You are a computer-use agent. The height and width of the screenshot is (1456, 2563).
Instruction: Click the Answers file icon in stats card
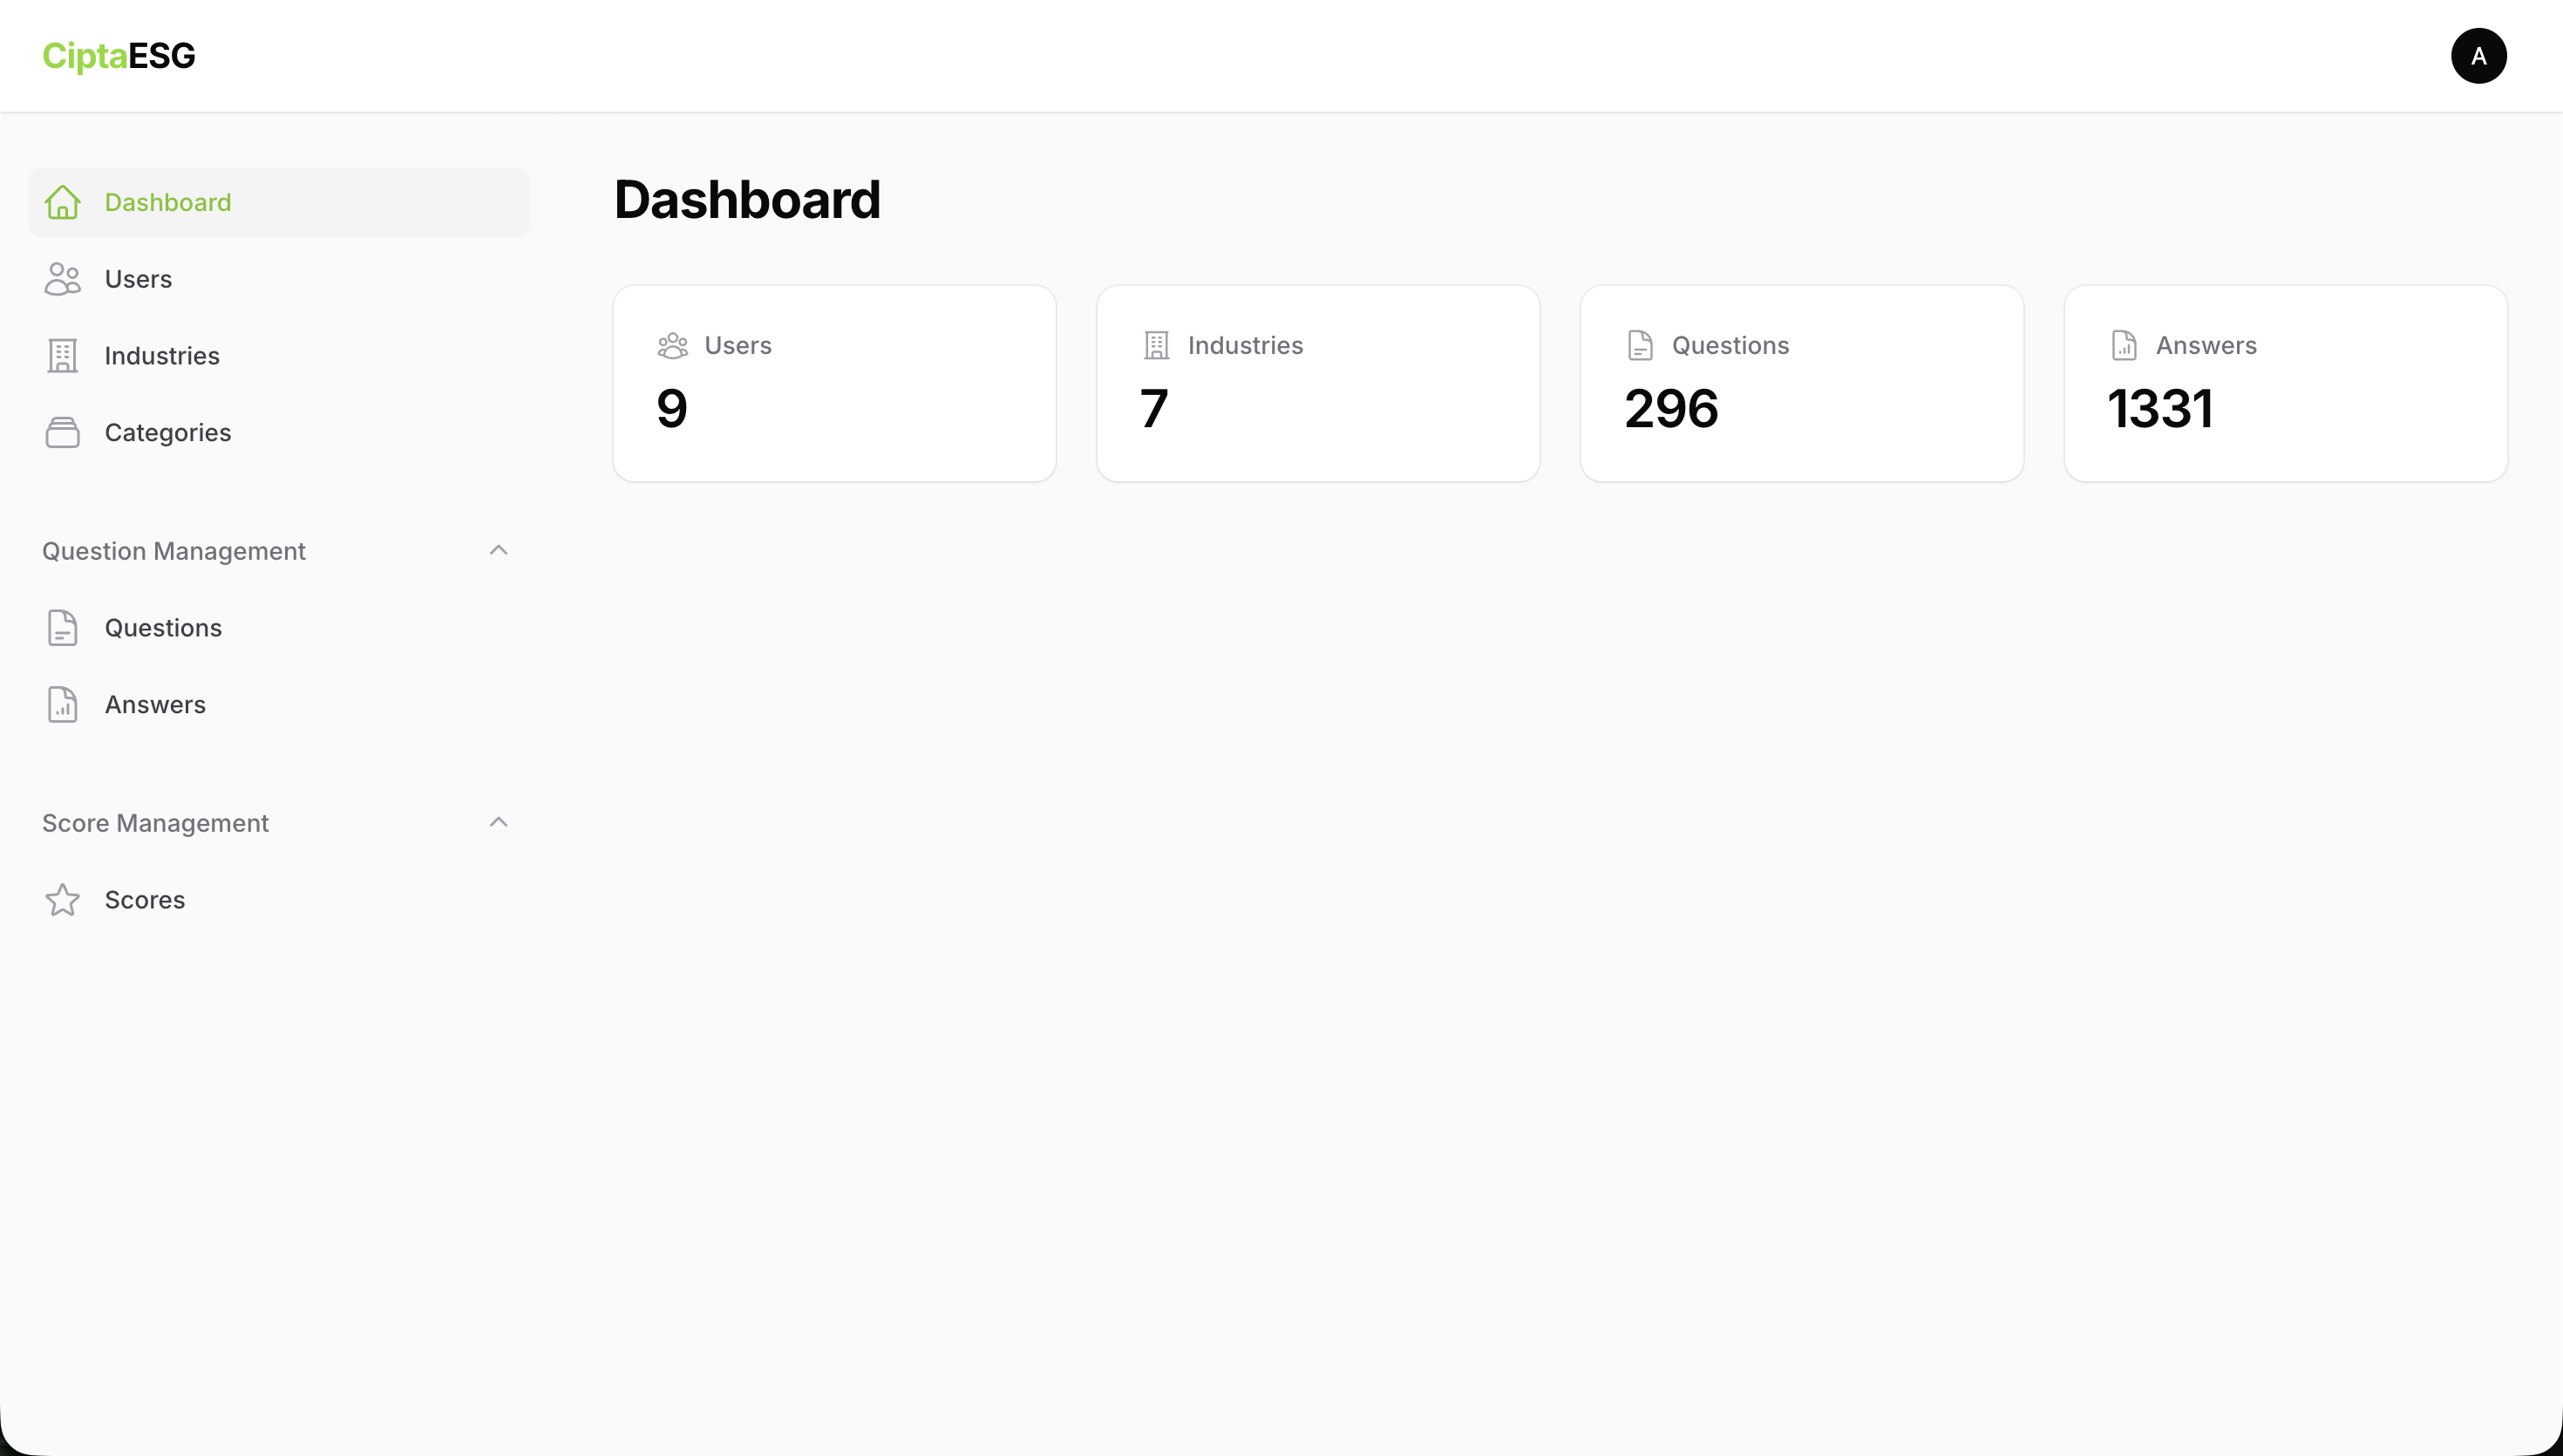pyautogui.click(x=2125, y=346)
